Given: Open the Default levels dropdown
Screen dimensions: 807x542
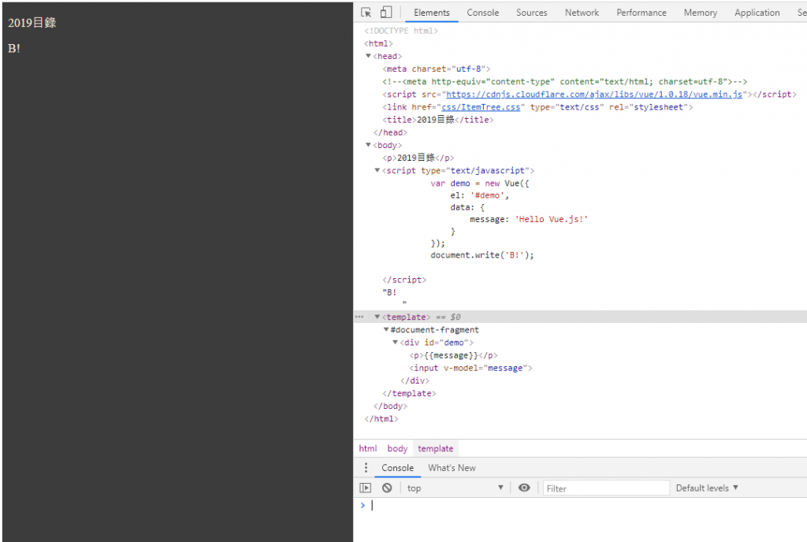Looking at the screenshot, I should coord(707,488).
